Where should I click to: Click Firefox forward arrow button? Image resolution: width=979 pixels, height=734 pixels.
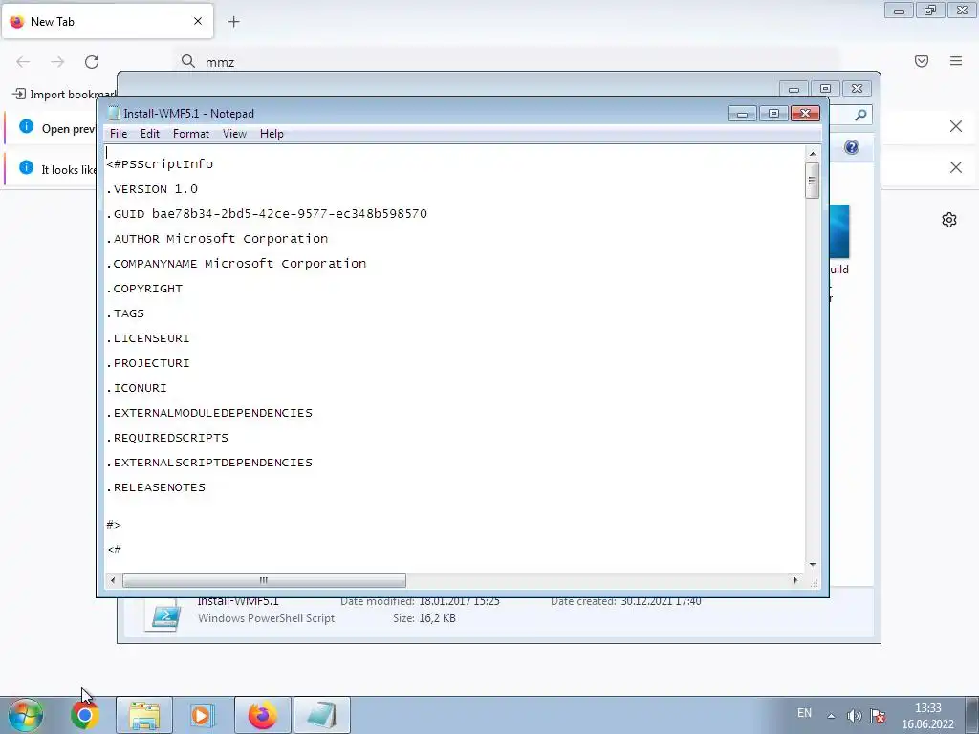(x=57, y=62)
